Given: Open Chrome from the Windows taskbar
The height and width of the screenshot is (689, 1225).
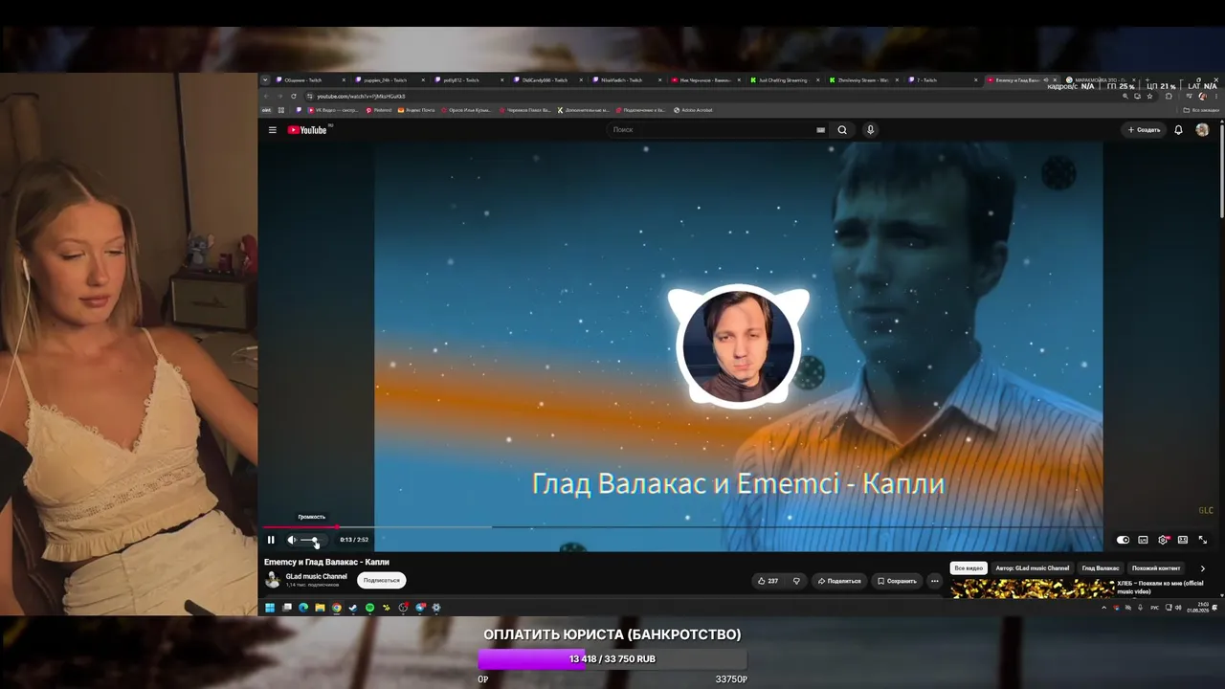Looking at the screenshot, I should tap(336, 608).
